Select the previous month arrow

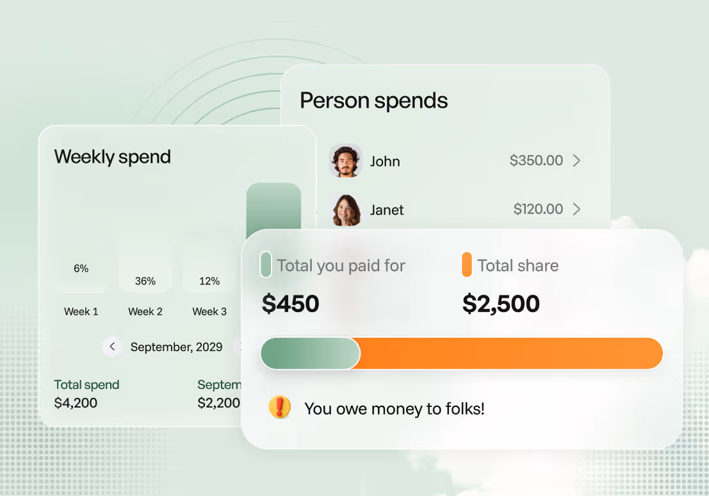[x=113, y=347]
